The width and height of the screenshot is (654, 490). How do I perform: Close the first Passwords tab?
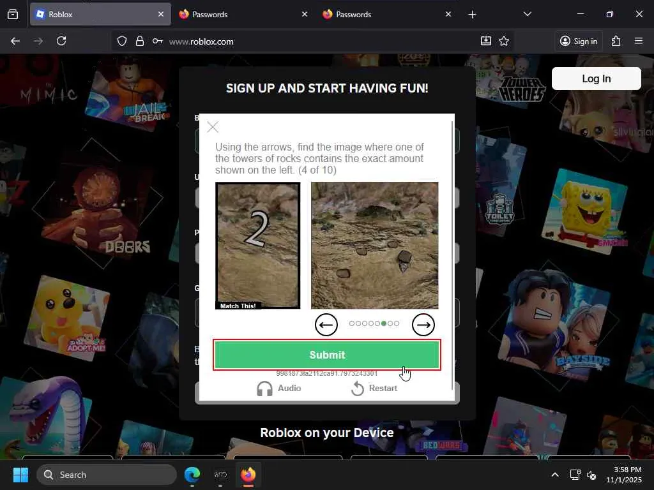tap(305, 14)
